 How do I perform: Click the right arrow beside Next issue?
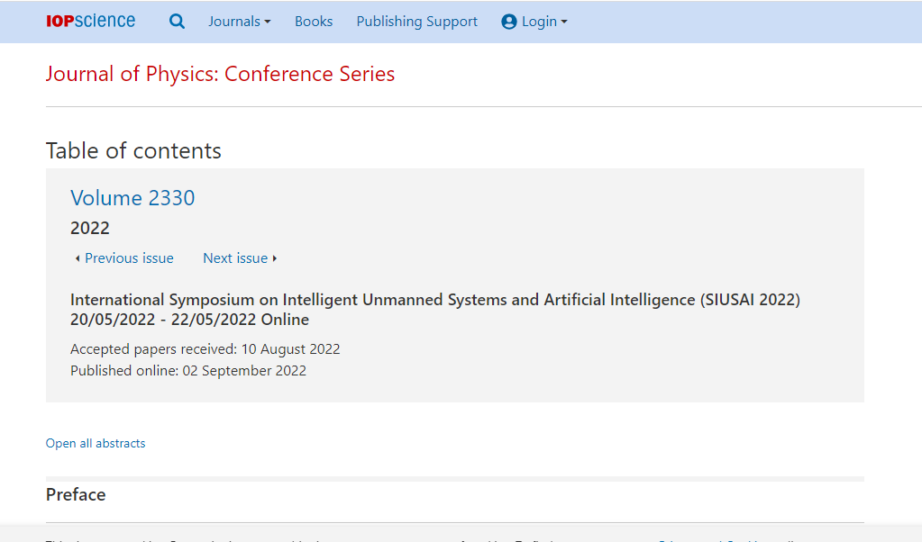tap(275, 258)
